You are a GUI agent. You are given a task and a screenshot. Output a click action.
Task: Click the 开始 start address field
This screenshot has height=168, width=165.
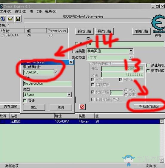(x=122, y=68)
